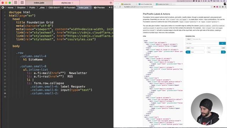Add a new editor tab with plus

point(111,3)
